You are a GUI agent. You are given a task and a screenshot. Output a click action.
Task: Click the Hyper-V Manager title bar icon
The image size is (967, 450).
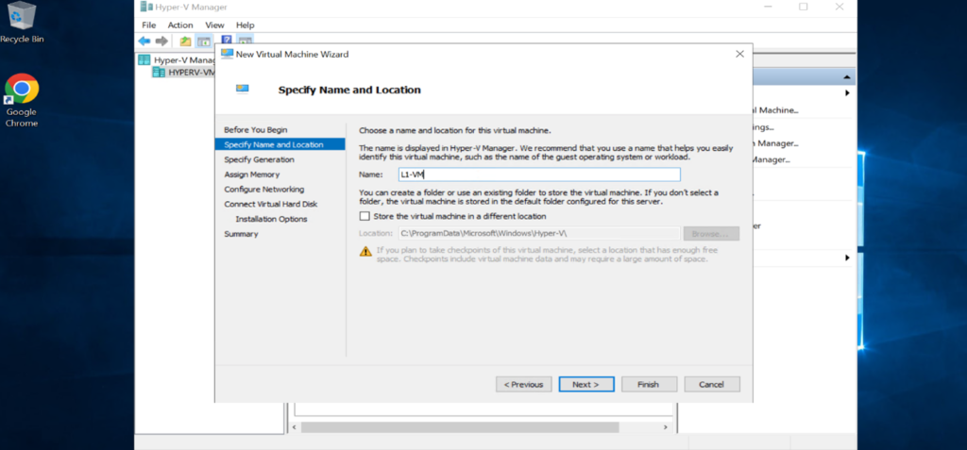[146, 7]
